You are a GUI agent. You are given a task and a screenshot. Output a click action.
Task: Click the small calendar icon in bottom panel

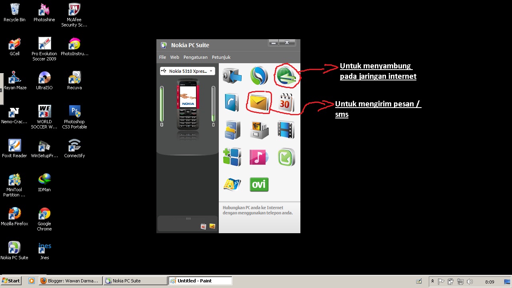203,226
